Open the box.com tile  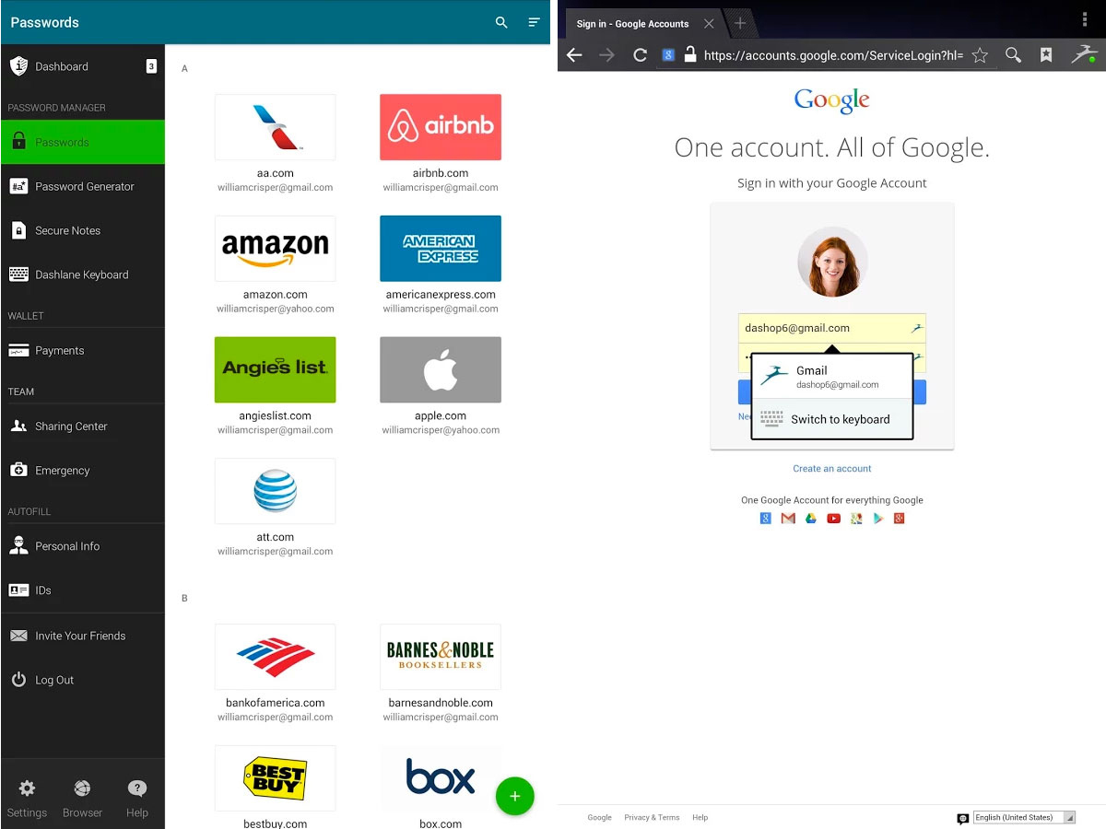tap(441, 778)
